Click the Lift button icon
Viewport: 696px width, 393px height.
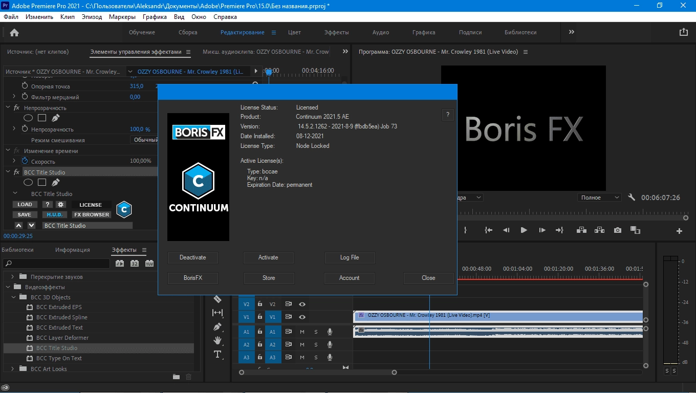point(581,230)
